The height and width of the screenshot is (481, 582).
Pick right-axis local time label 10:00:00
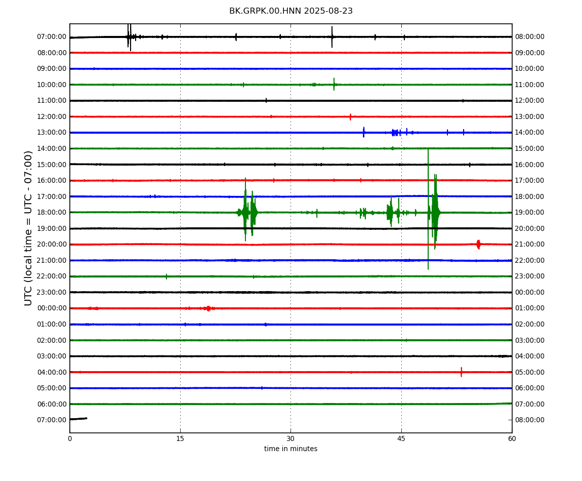[x=530, y=69]
